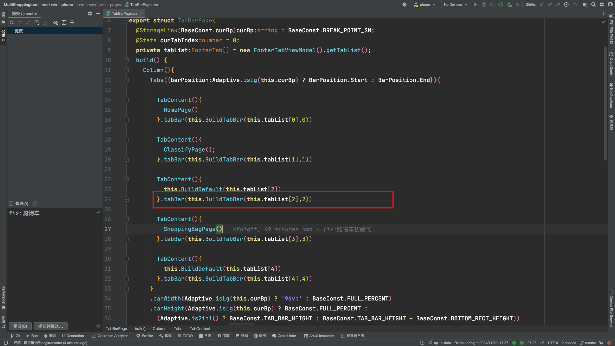The height and width of the screenshot is (346, 615).
Task: Click the UTF-8 encoding in status bar
Action: click(553, 343)
